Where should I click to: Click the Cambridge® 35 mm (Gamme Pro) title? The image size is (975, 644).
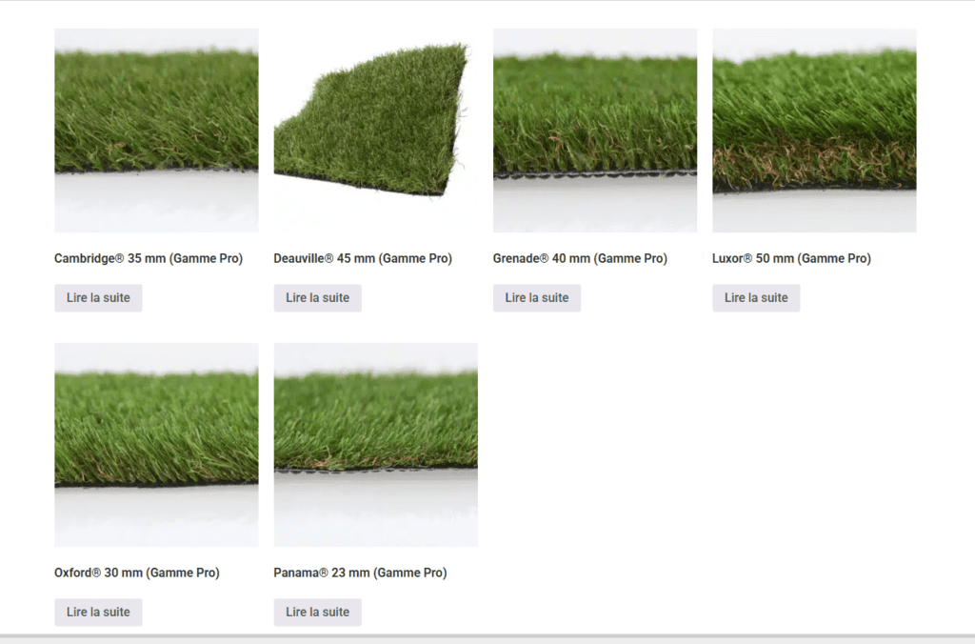tap(149, 258)
